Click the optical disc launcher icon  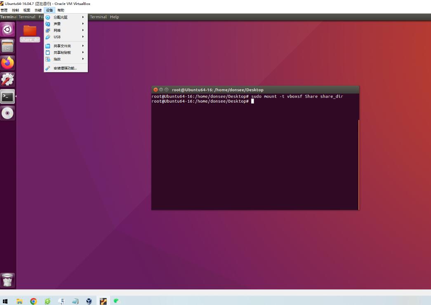7,113
